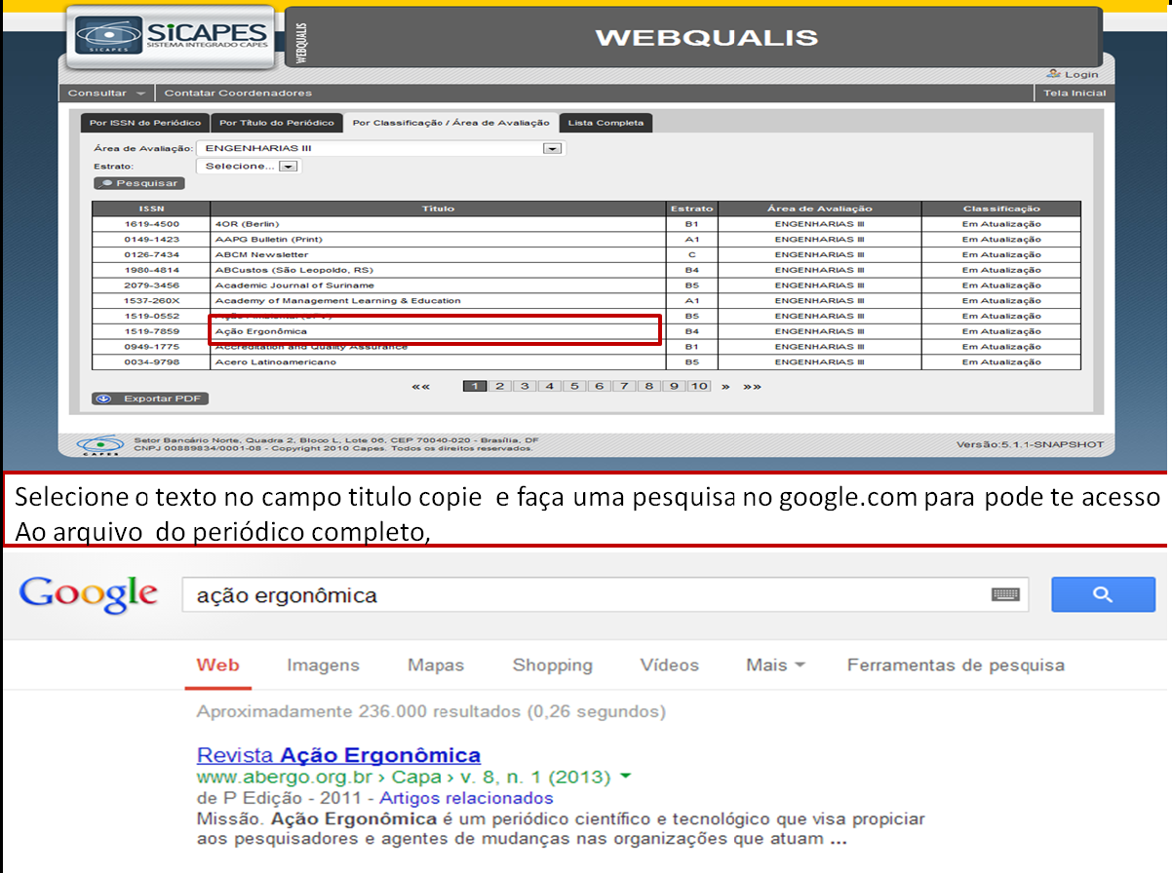Click ISSN 0034-9798 cell
The width and height of the screenshot is (1172, 873).
pos(151,362)
